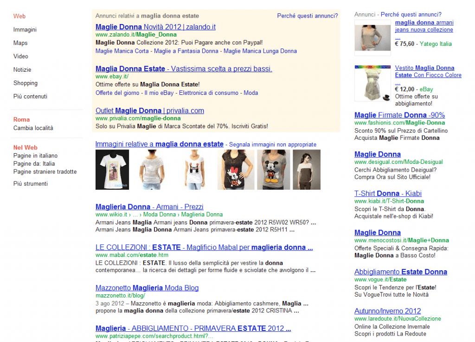This screenshot has width=475, height=342.
Task: Click Perché questi annunci in right column
Action: [411, 14]
